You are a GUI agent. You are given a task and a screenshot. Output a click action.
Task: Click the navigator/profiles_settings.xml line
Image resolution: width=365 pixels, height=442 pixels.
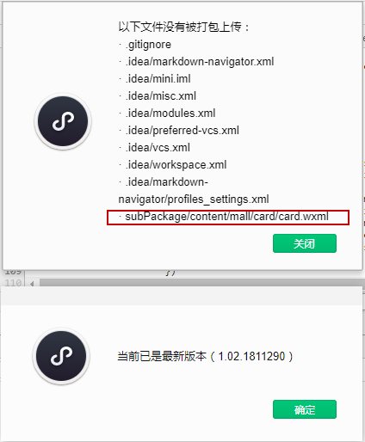click(194, 200)
